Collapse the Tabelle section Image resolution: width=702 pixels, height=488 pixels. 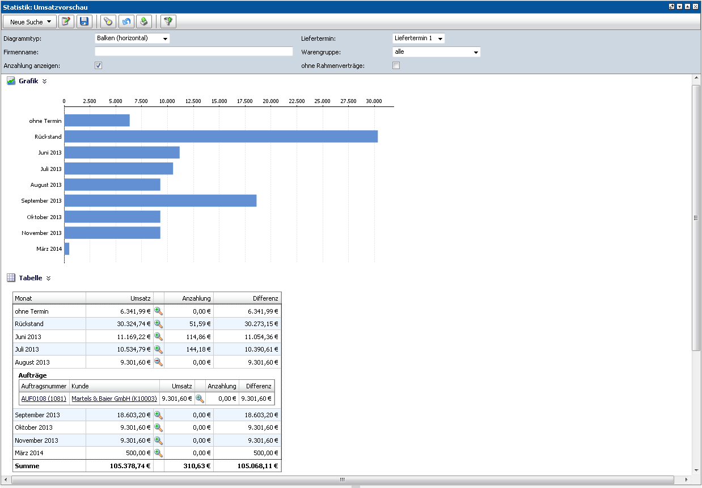(48, 278)
